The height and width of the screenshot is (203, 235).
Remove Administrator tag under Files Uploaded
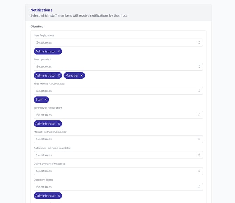tap(59, 76)
